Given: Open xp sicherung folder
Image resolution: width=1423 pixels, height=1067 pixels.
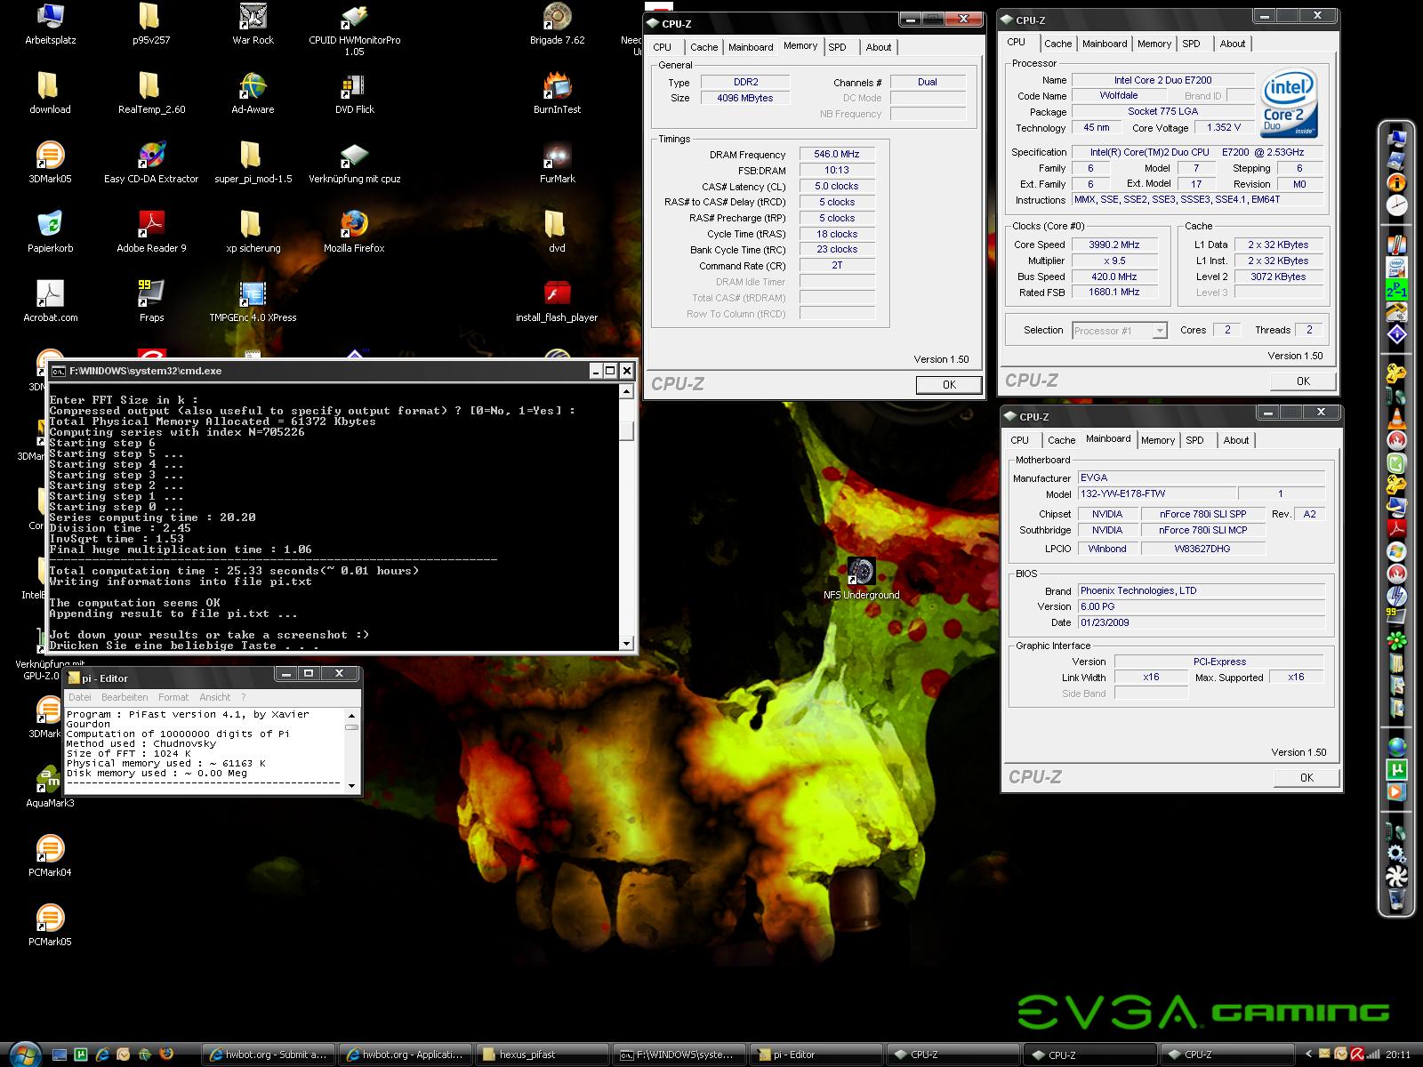Looking at the screenshot, I should pos(253,232).
